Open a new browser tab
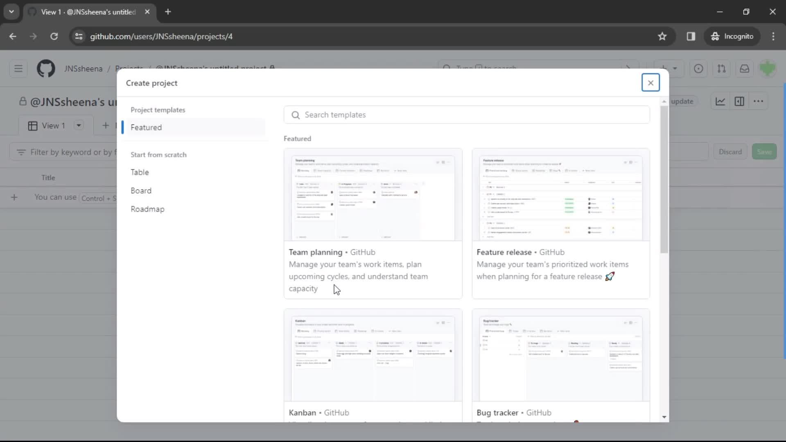 [x=168, y=12]
